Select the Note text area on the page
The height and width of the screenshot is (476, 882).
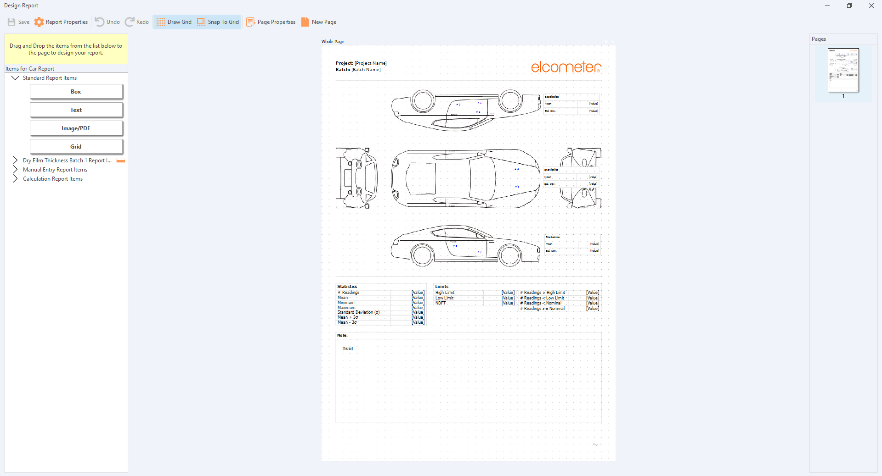[x=468, y=381]
